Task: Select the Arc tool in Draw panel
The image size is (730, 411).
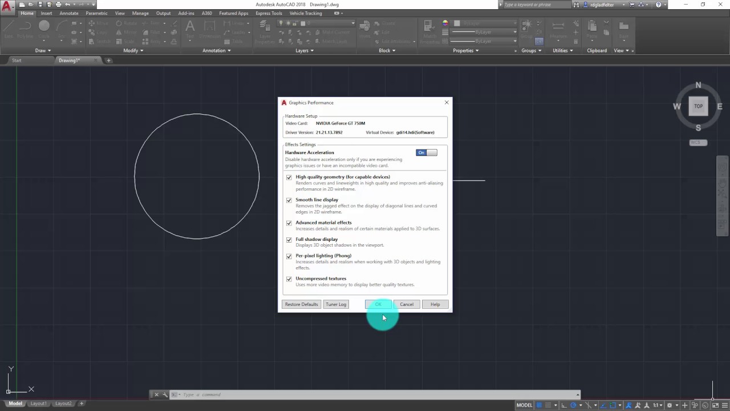Action: pos(62,29)
